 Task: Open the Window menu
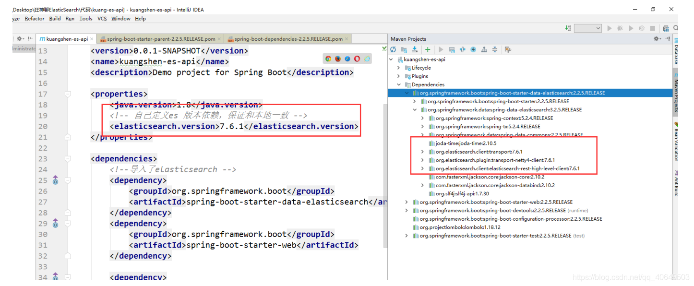point(121,19)
